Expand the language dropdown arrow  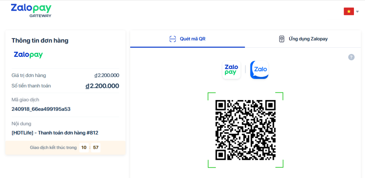[x=357, y=11]
